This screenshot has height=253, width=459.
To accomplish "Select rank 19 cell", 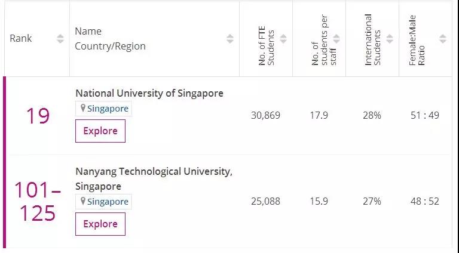I will click(x=37, y=116).
